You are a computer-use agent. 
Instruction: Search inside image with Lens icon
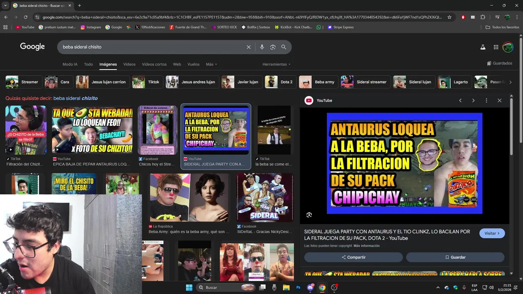309,215
